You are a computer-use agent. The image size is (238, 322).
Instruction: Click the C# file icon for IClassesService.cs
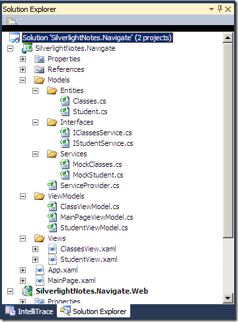coord(65,133)
